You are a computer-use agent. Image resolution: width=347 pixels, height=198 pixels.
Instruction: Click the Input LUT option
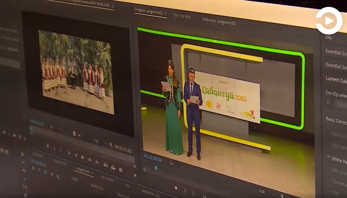point(339,135)
